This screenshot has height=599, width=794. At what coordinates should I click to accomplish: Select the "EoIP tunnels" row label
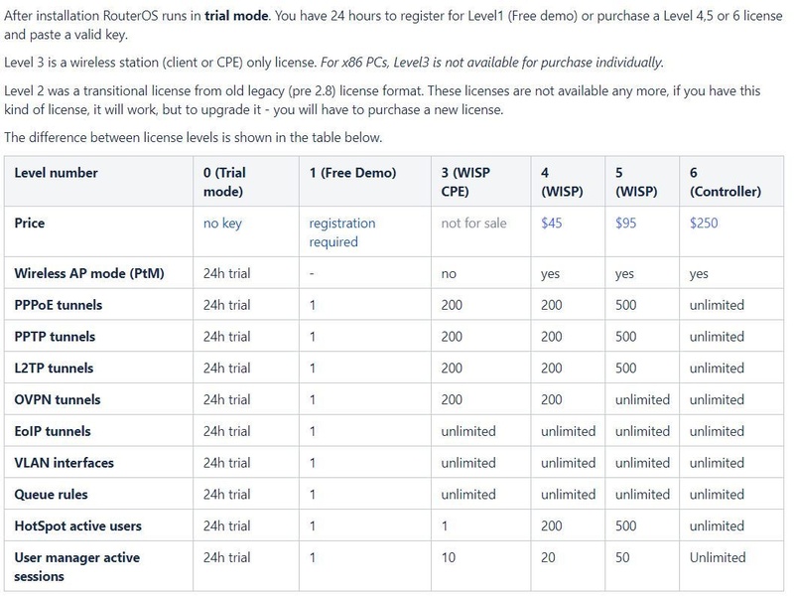pyautogui.click(x=53, y=431)
